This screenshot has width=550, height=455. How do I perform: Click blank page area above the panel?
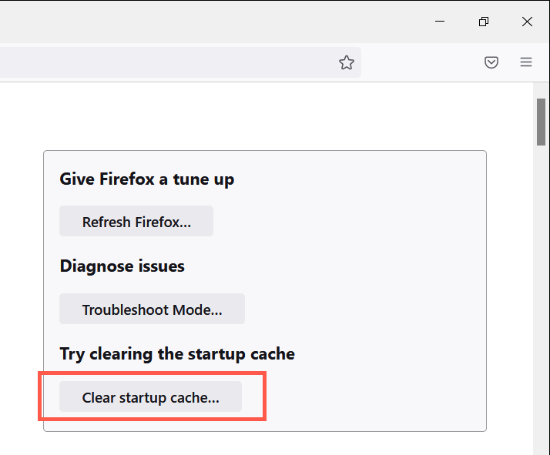point(262,115)
